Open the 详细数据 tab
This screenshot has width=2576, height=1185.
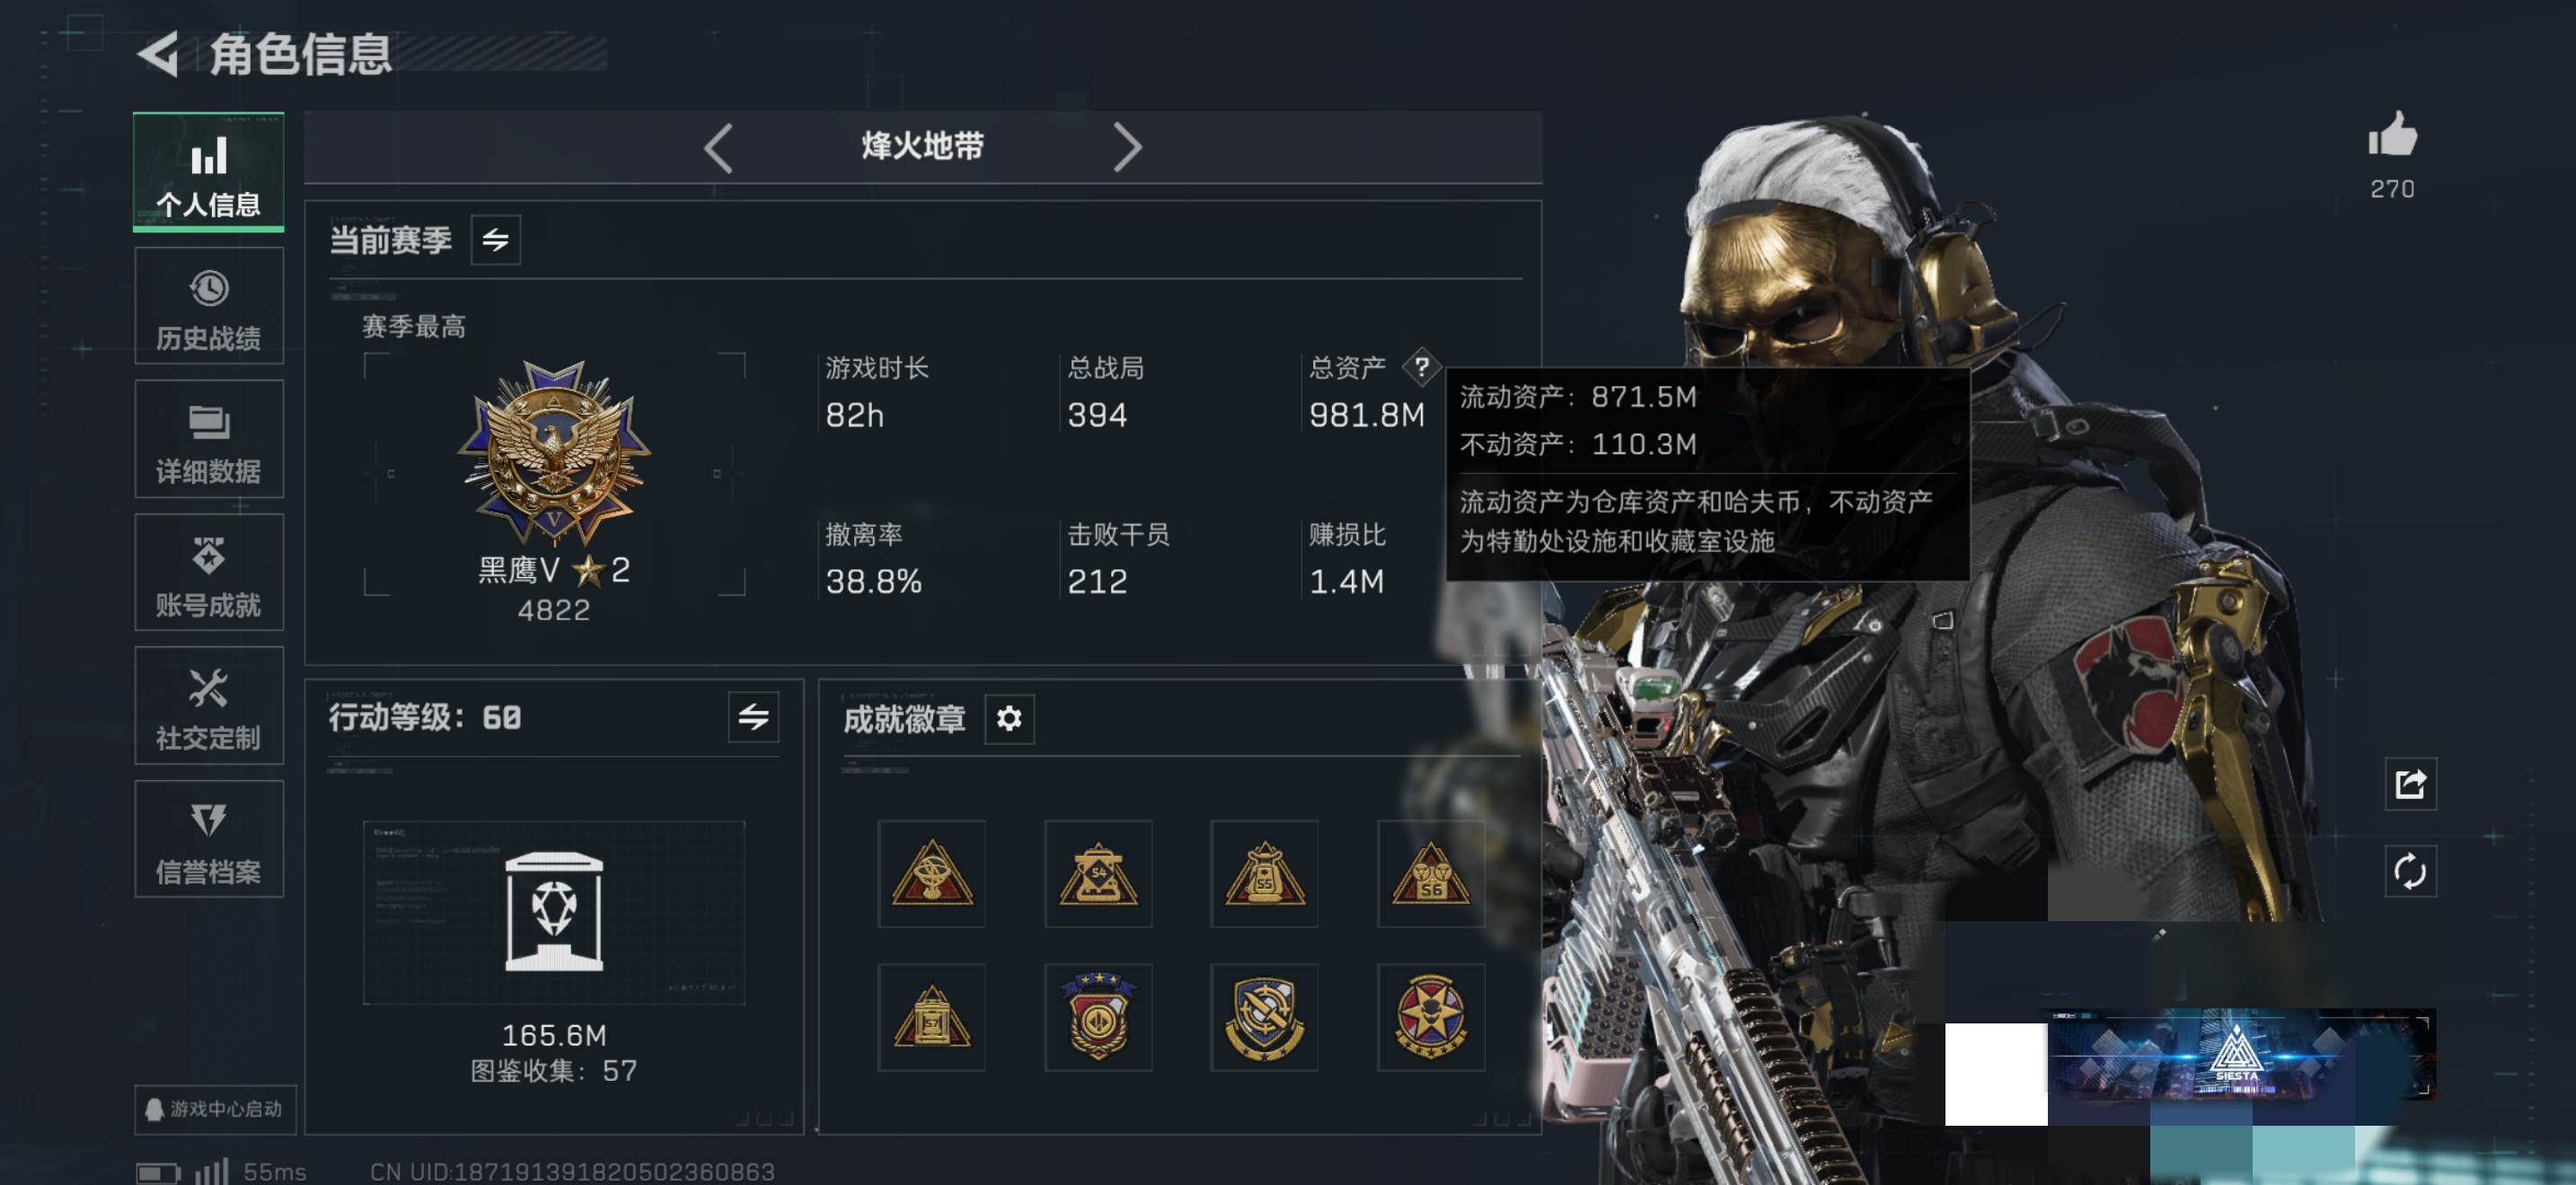(209, 440)
